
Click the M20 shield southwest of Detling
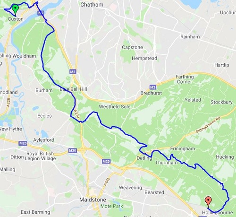[106, 161]
